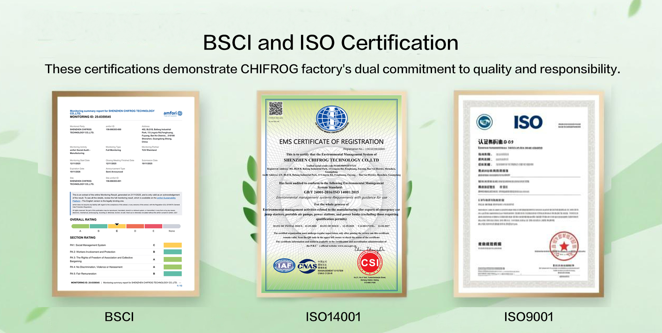Click the green PA4 No Discrimination rating swatch
This screenshot has width=662, height=333.
click(172, 267)
